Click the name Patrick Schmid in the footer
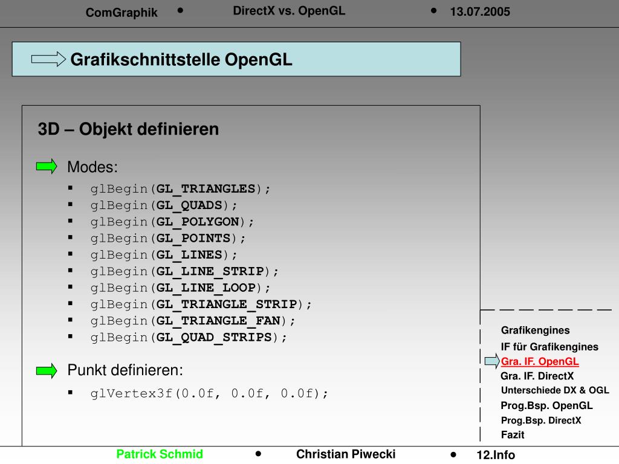 [x=160, y=454]
